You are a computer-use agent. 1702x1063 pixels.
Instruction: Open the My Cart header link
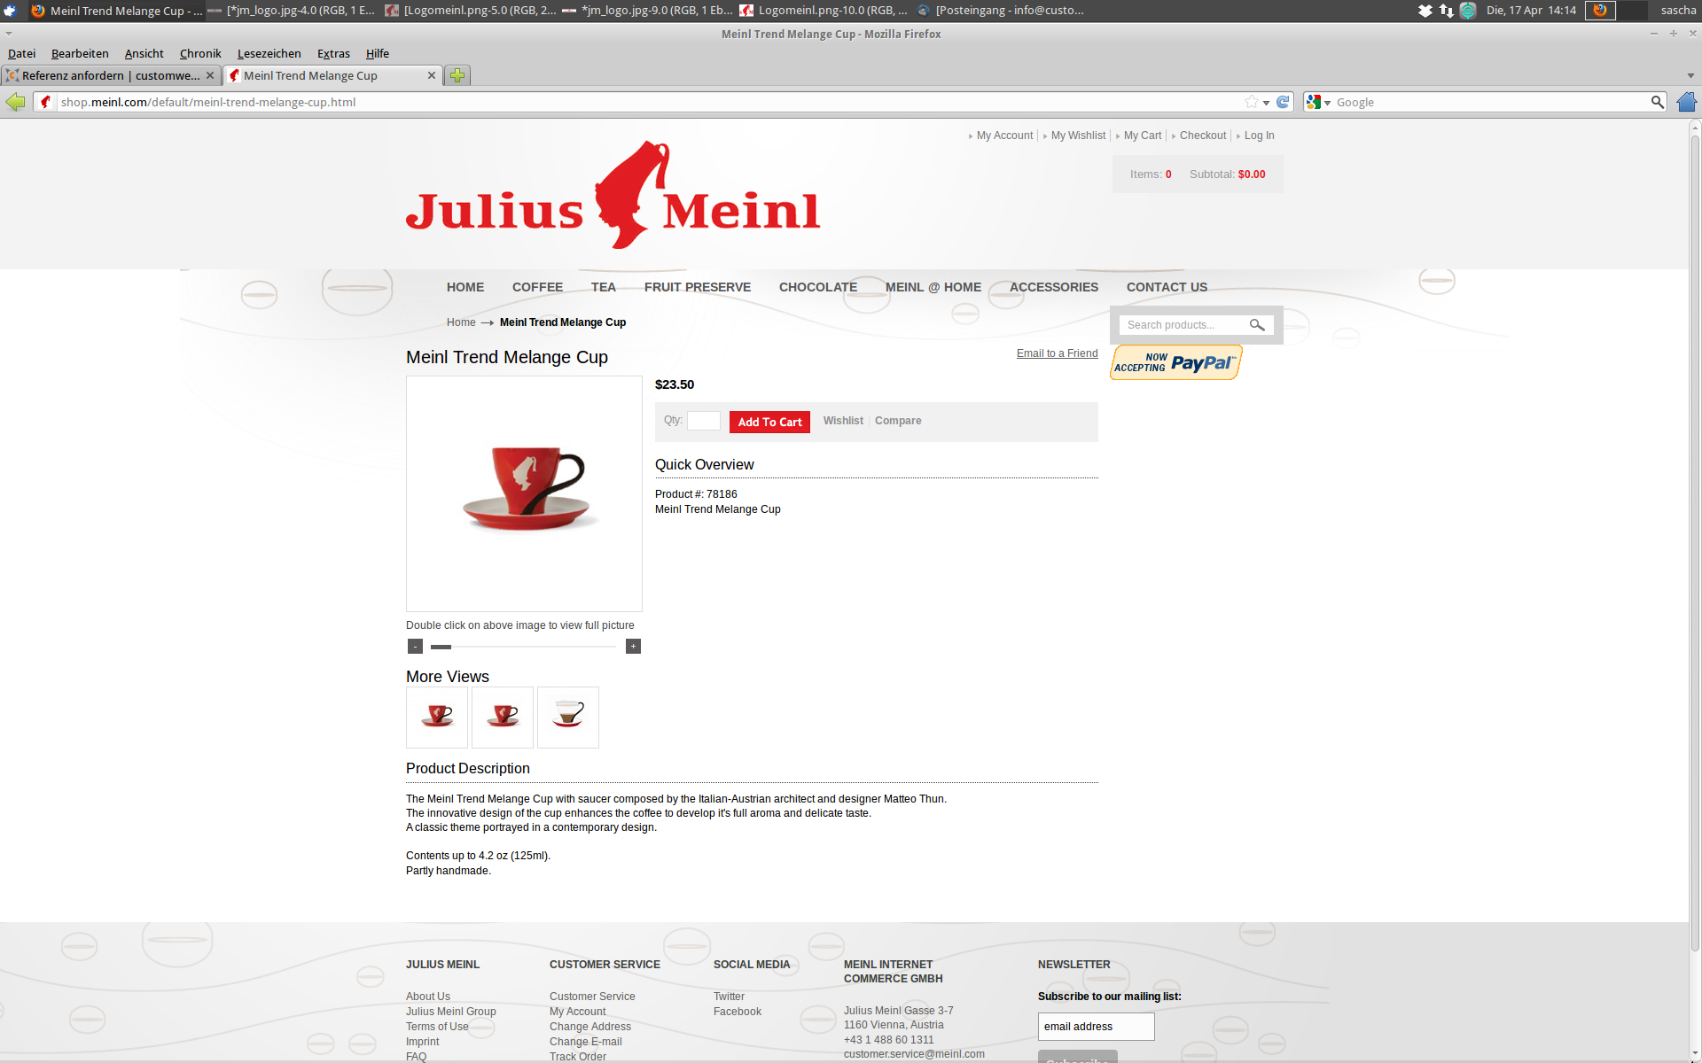tap(1143, 136)
